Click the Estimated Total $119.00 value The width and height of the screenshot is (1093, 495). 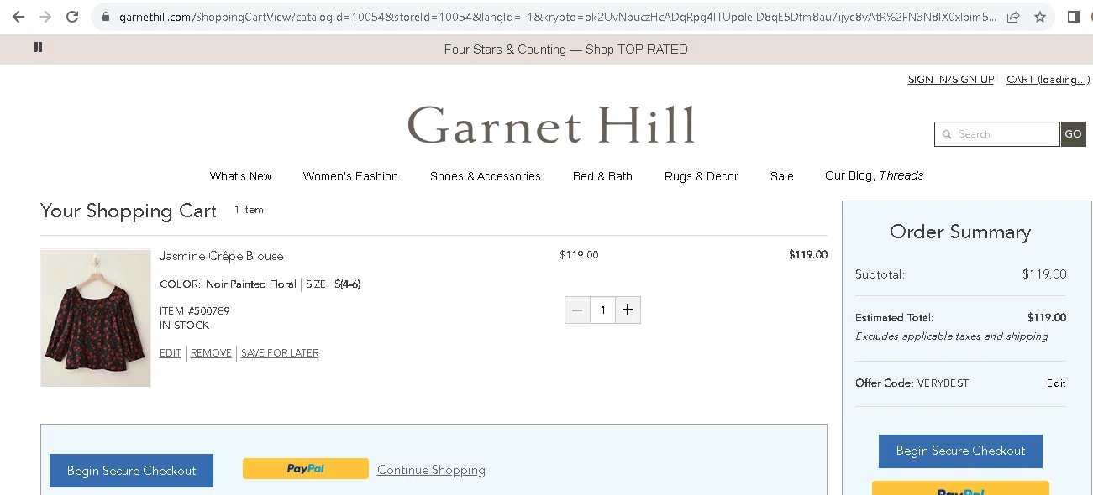click(1047, 318)
